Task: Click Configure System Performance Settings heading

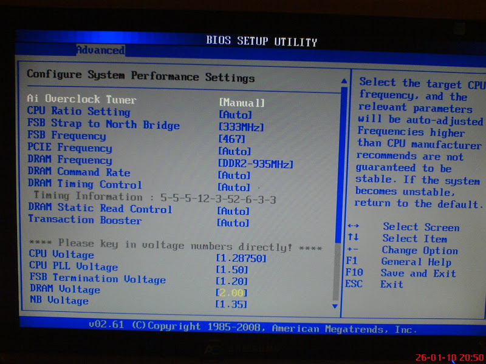Action: point(141,76)
